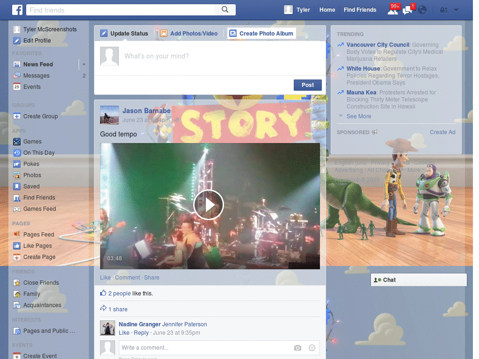Open the emoji smiley picker
479x359 pixels.
pyautogui.click(x=312, y=348)
